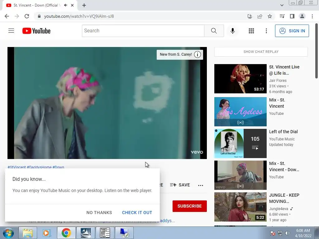The image size is (319, 239).
Task: Click the St. Vincent Live @ Life is title
Action: pos(284,70)
